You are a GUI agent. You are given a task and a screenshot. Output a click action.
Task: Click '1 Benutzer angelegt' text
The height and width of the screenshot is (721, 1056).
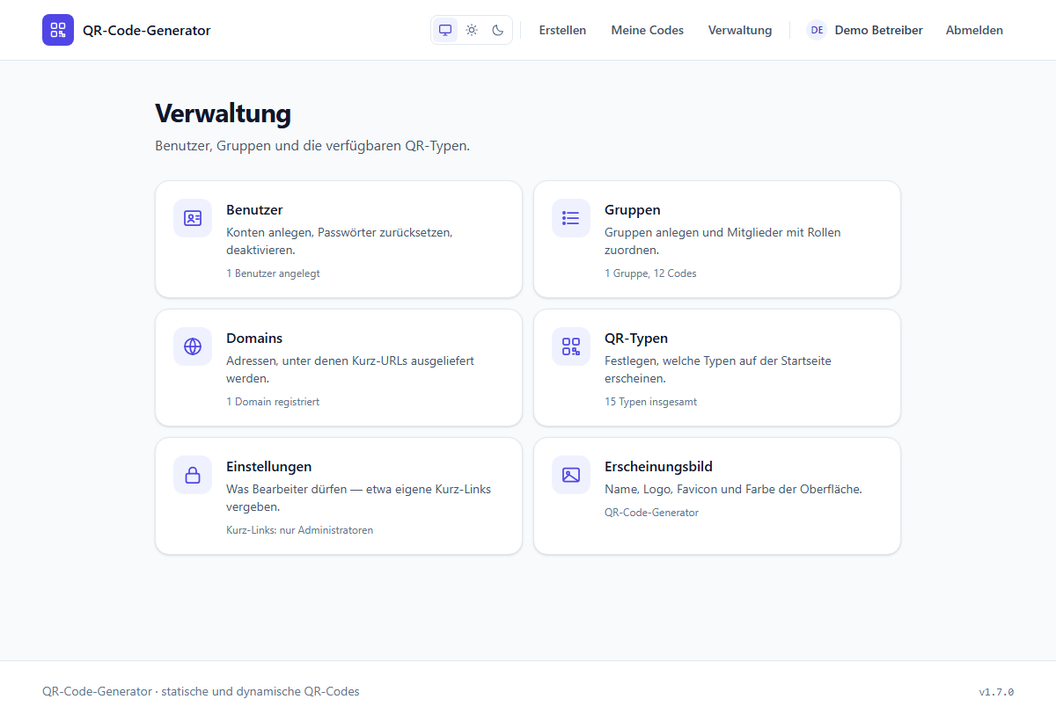coord(273,273)
